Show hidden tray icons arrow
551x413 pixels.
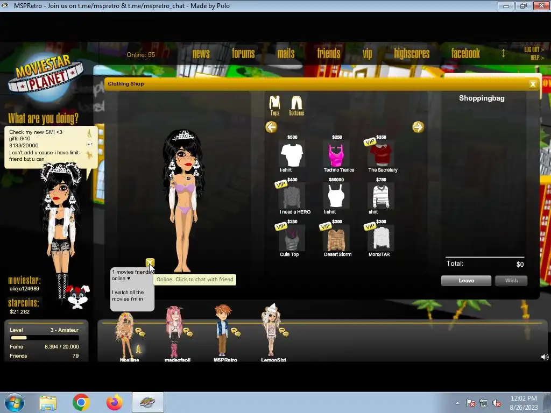point(457,403)
